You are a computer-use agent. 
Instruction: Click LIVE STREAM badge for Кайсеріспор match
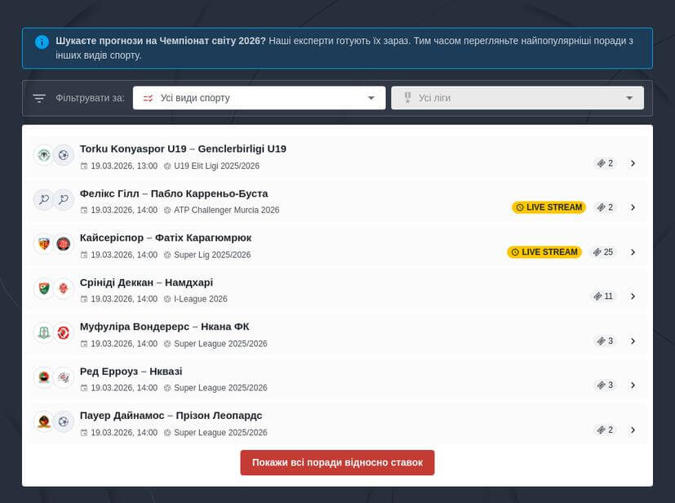click(544, 252)
